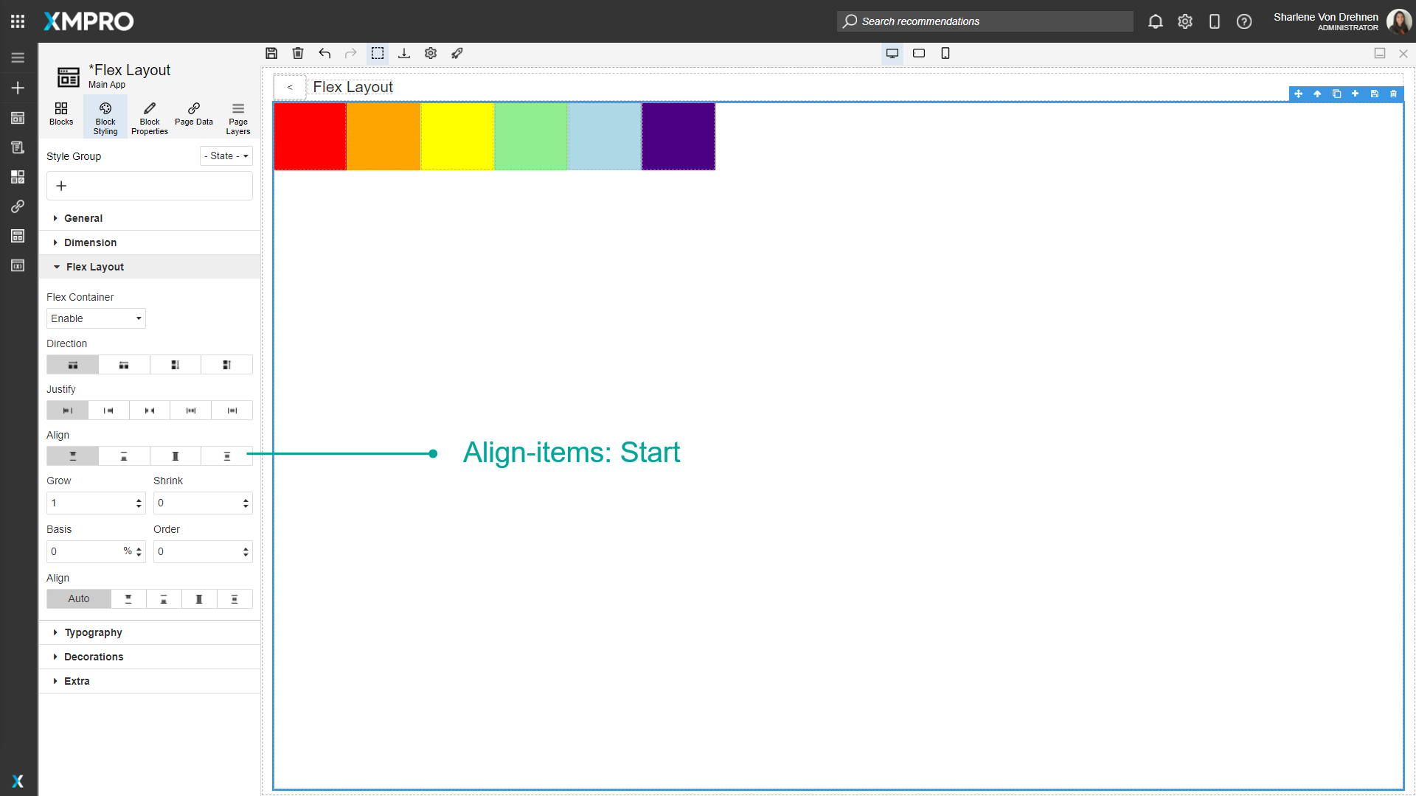Open the rocket publish icon in the toolbar
Viewport: 1416px width, 796px height.
[x=457, y=53]
